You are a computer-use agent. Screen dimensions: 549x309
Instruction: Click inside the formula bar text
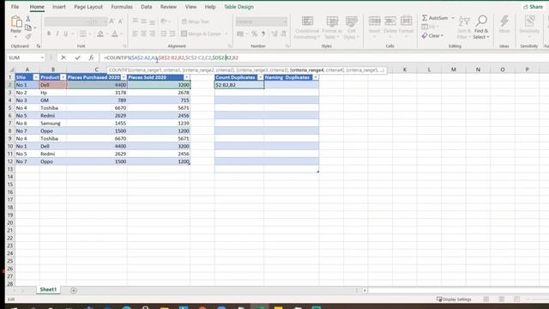(x=171, y=58)
